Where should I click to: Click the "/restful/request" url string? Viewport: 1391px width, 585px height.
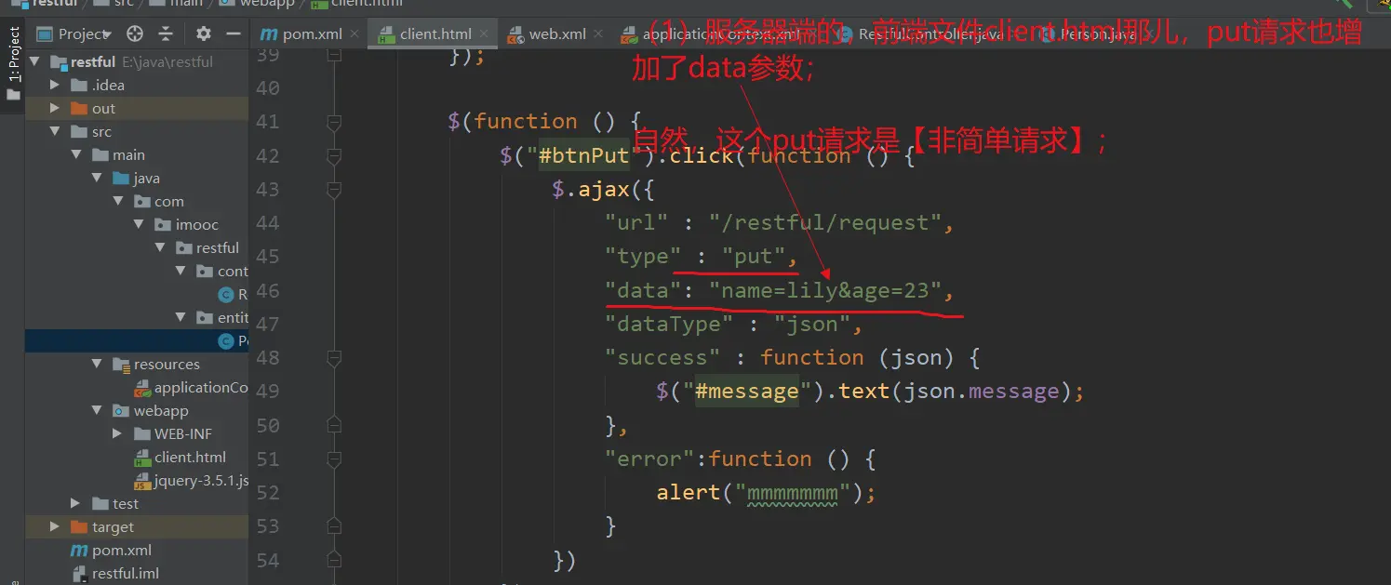[x=825, y=223]
